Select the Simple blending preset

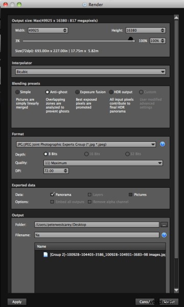(x=17, y=92)
